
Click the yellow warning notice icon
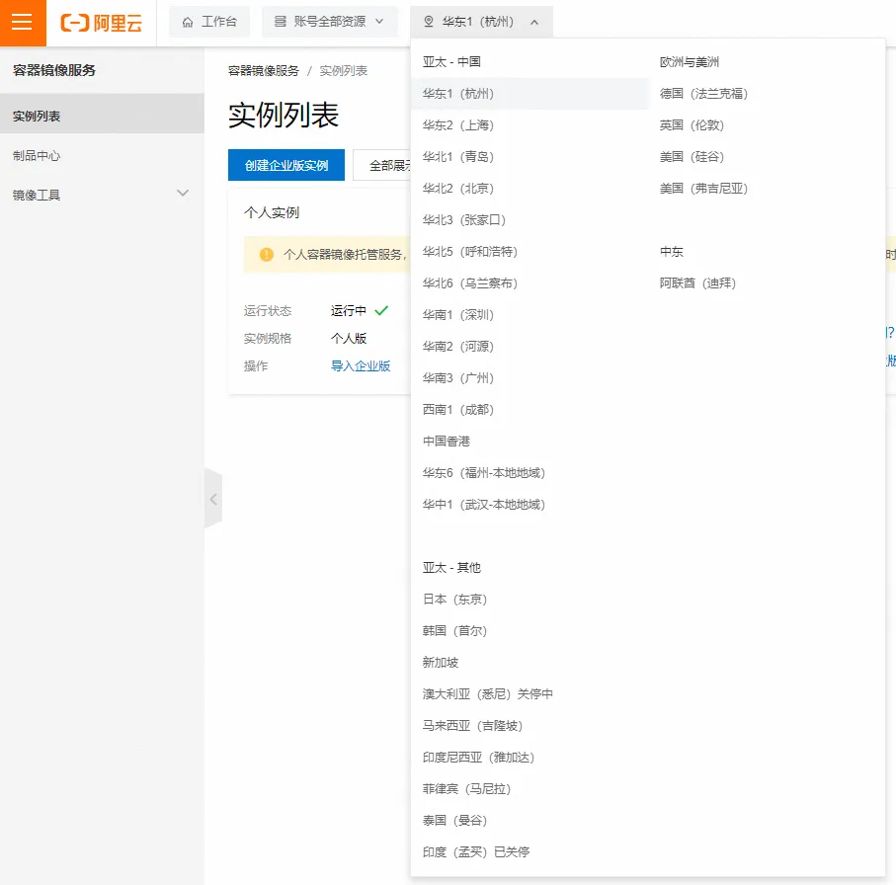click(x=266, y=255)
